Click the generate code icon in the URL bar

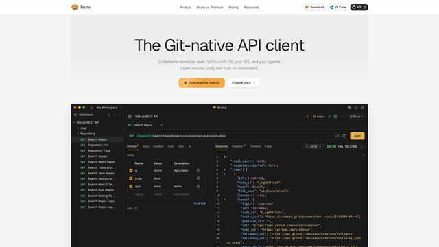pos(337,136)
